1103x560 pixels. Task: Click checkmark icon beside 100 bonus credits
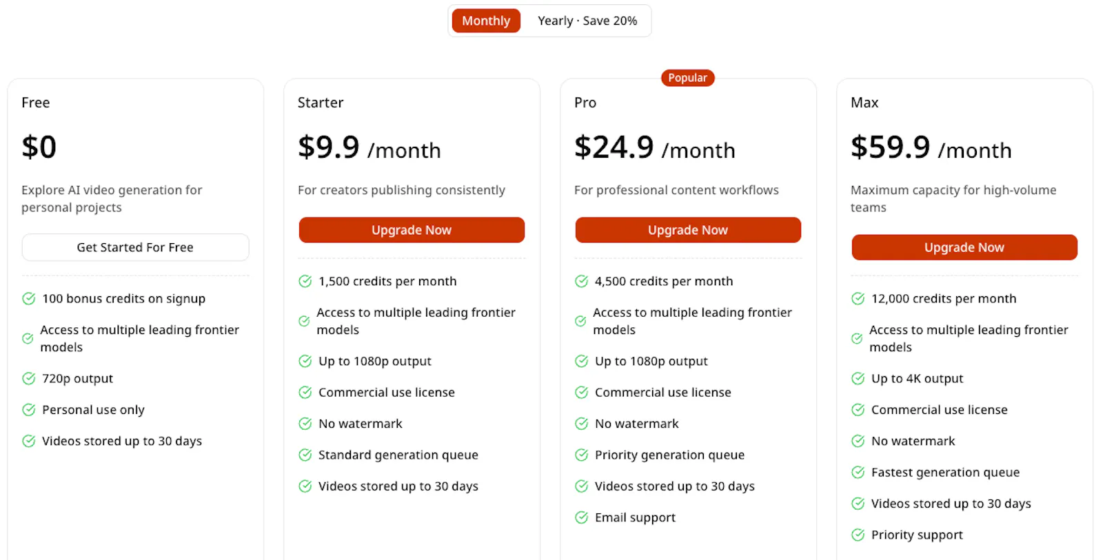29,298
